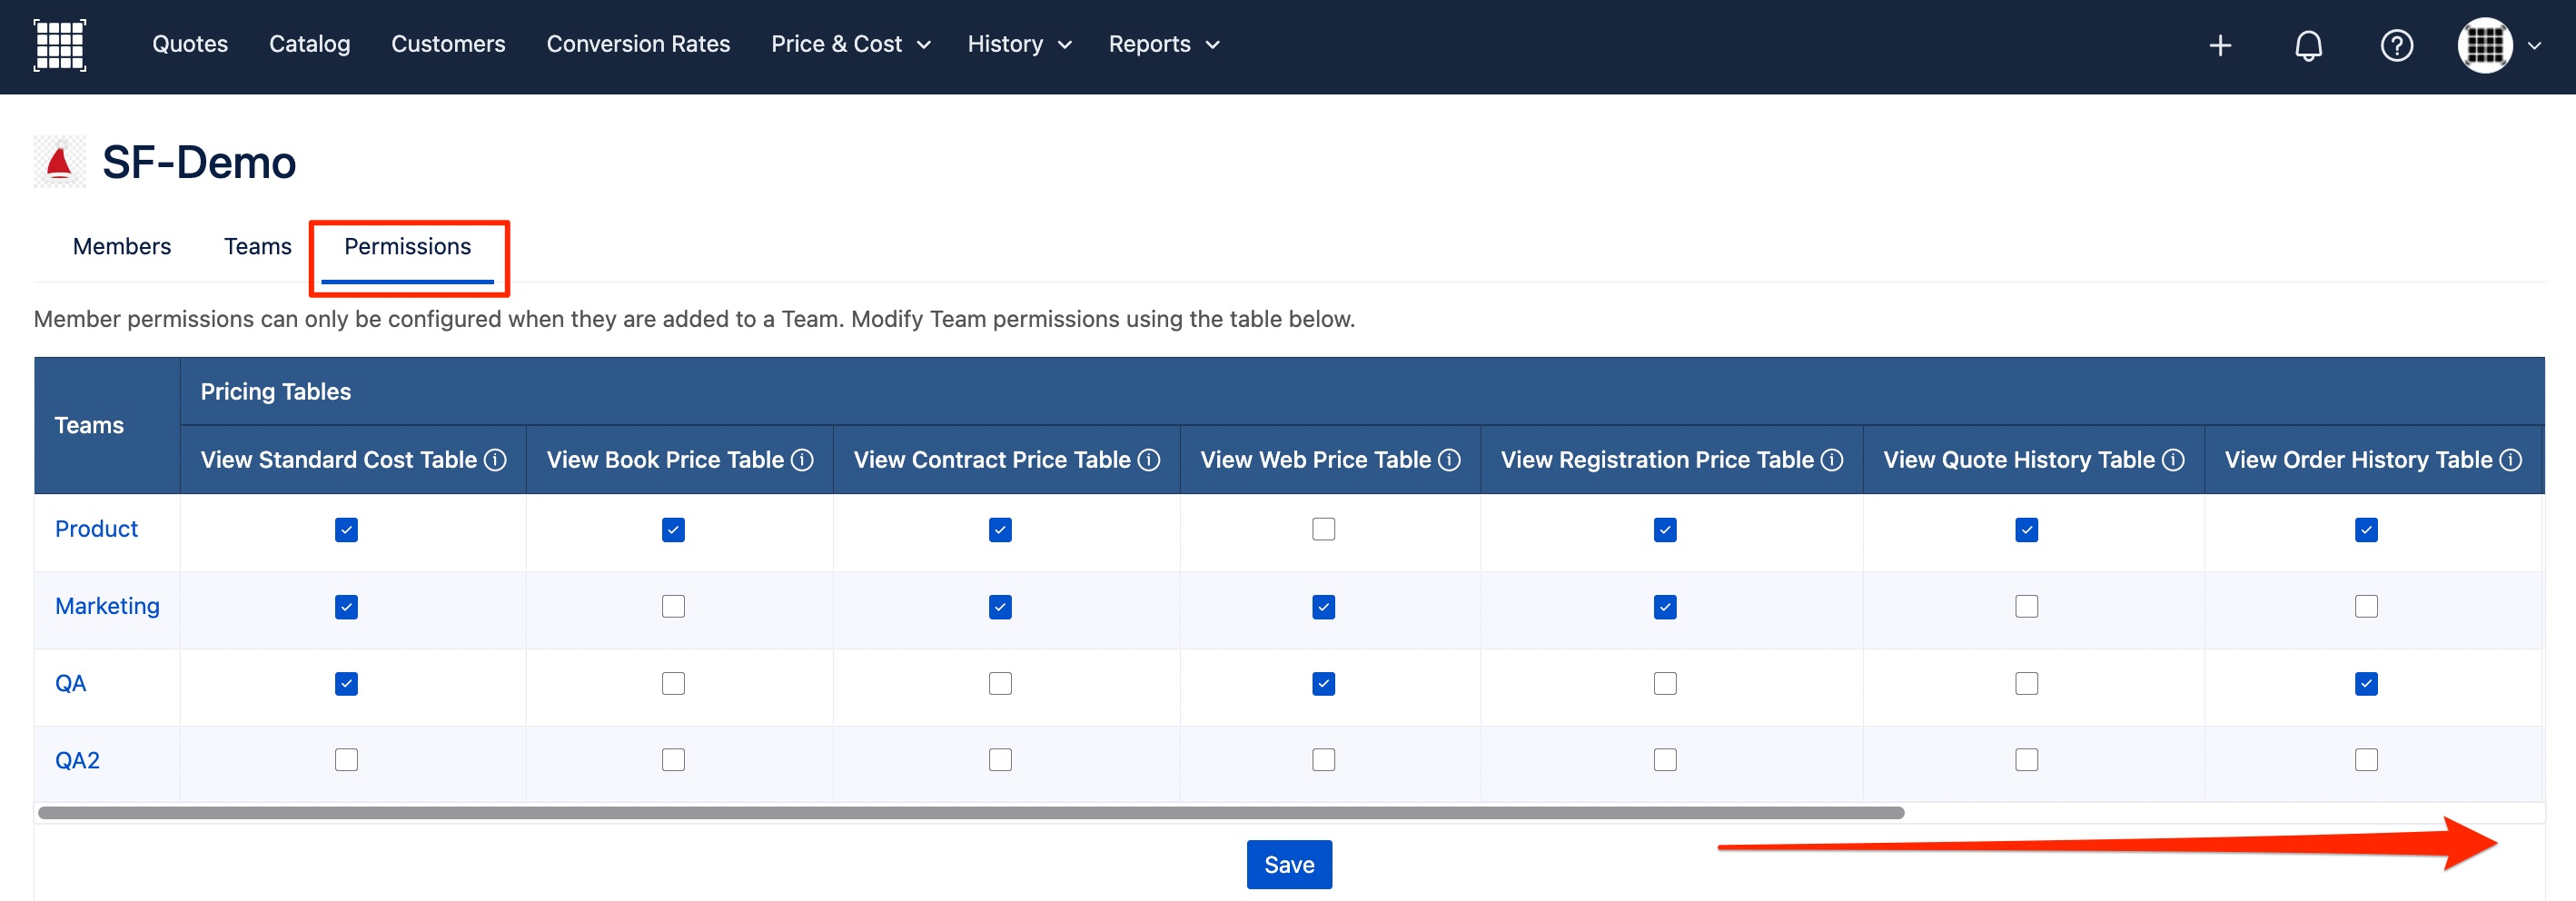Info icon for View Book Price Table
Viewport: 2576px width, 901px height.
coord(802,460)
